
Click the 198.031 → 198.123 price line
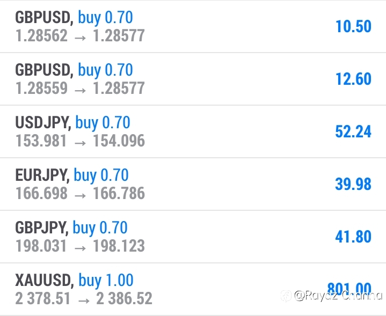tap(80, 246)
